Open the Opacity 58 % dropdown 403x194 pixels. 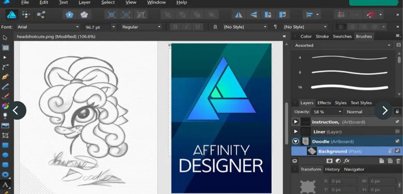click(x=340, y=112)
